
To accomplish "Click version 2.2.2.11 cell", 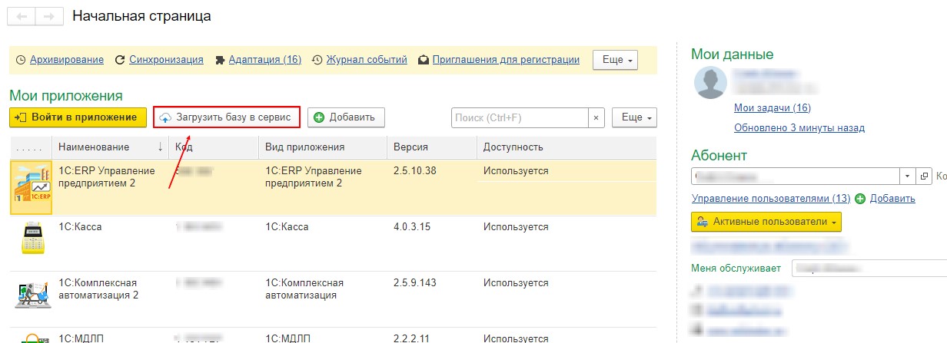I will [412, 338].
